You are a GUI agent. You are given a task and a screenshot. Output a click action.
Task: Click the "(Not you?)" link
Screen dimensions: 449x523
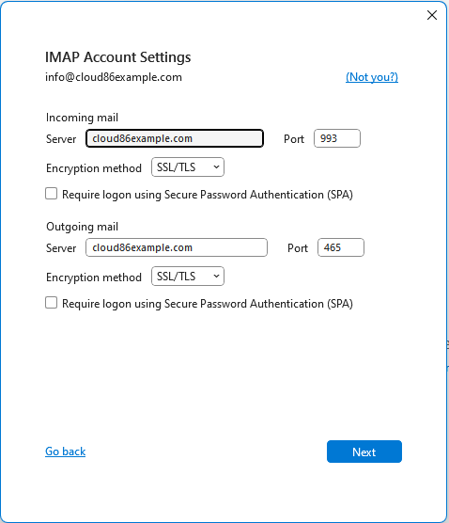pos(372,77)
